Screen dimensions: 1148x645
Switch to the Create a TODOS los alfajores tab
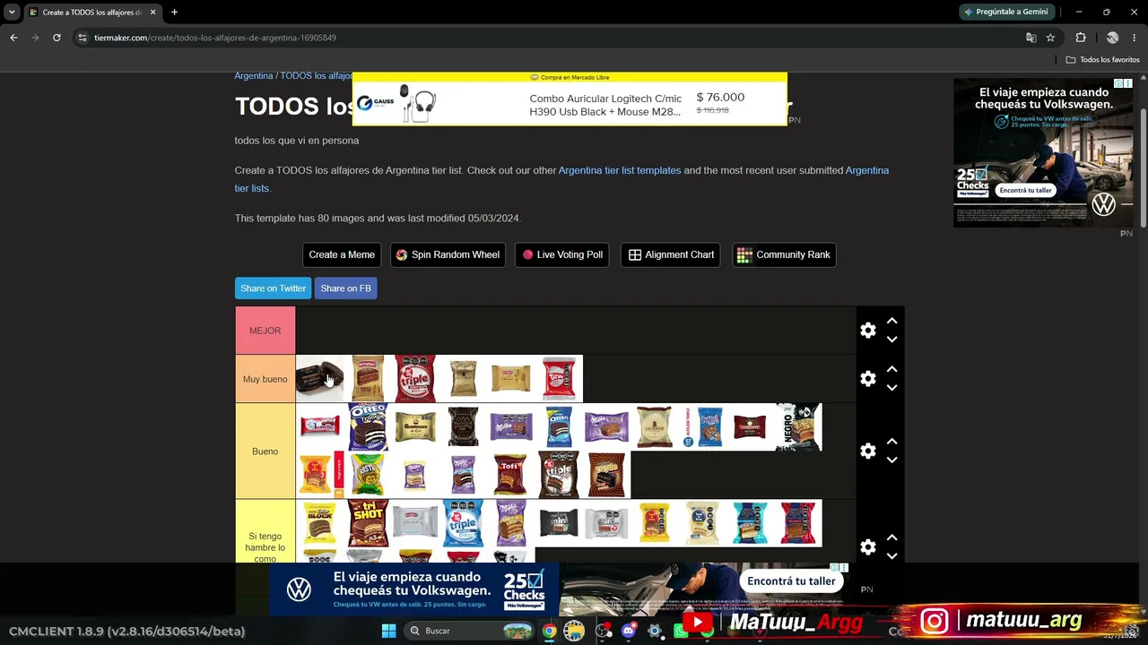93,13
